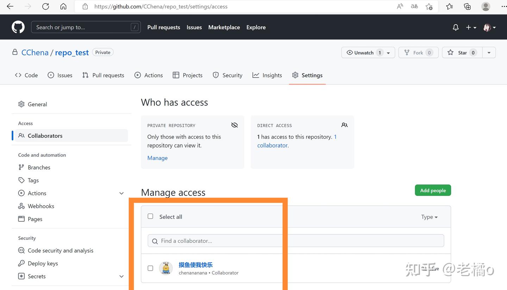Click the GitHub Octocat logo
Screen dimensions: 507x290
pos(18,27)
